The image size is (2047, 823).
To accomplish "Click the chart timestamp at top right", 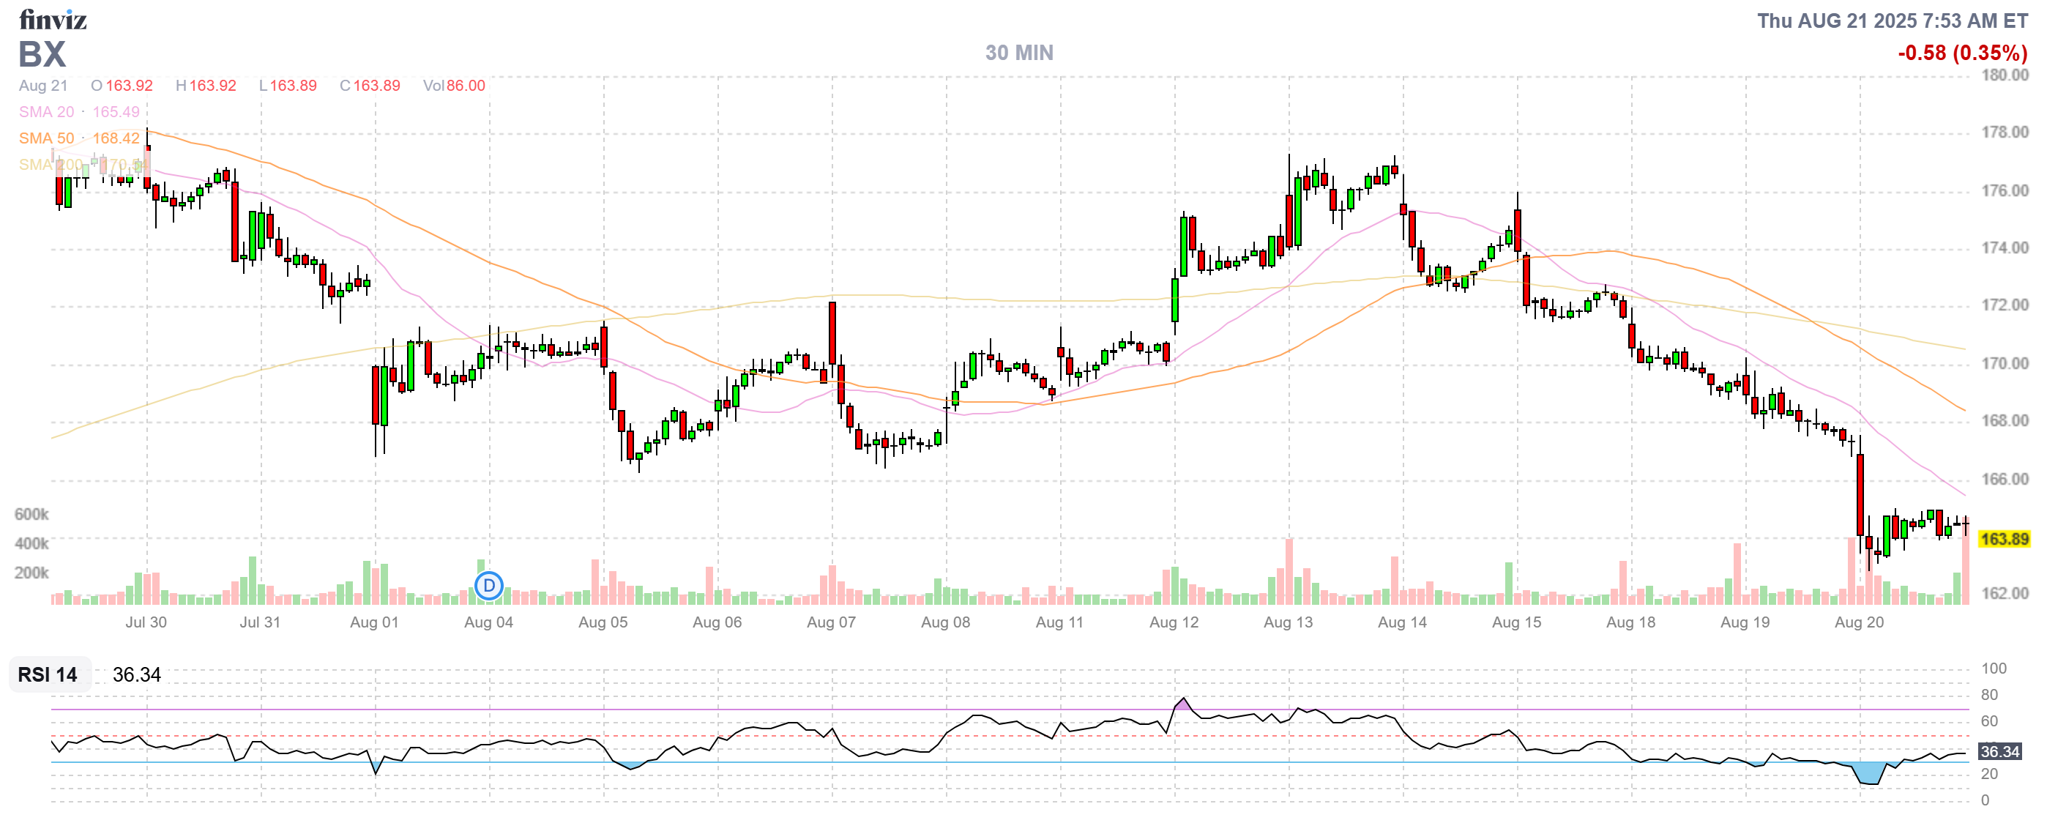I will pos(1892,21).
